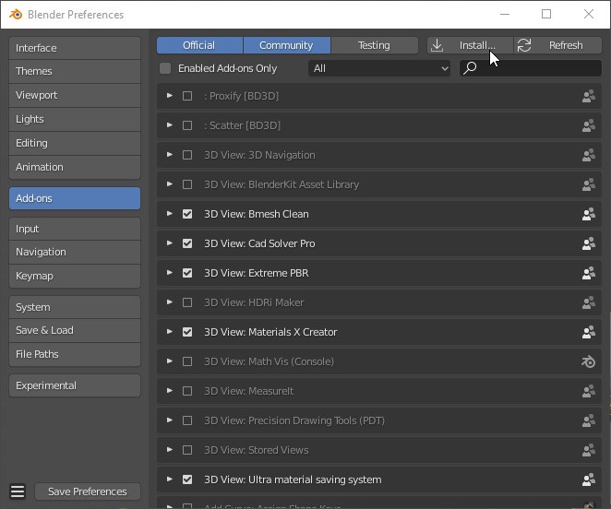Expand Precision Drawing Tools (PDT) details
The height and width of the screenshot is (509, 611).
point(170,420)
